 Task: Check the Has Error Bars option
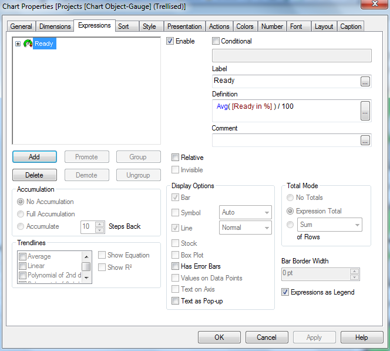(175, 266)
